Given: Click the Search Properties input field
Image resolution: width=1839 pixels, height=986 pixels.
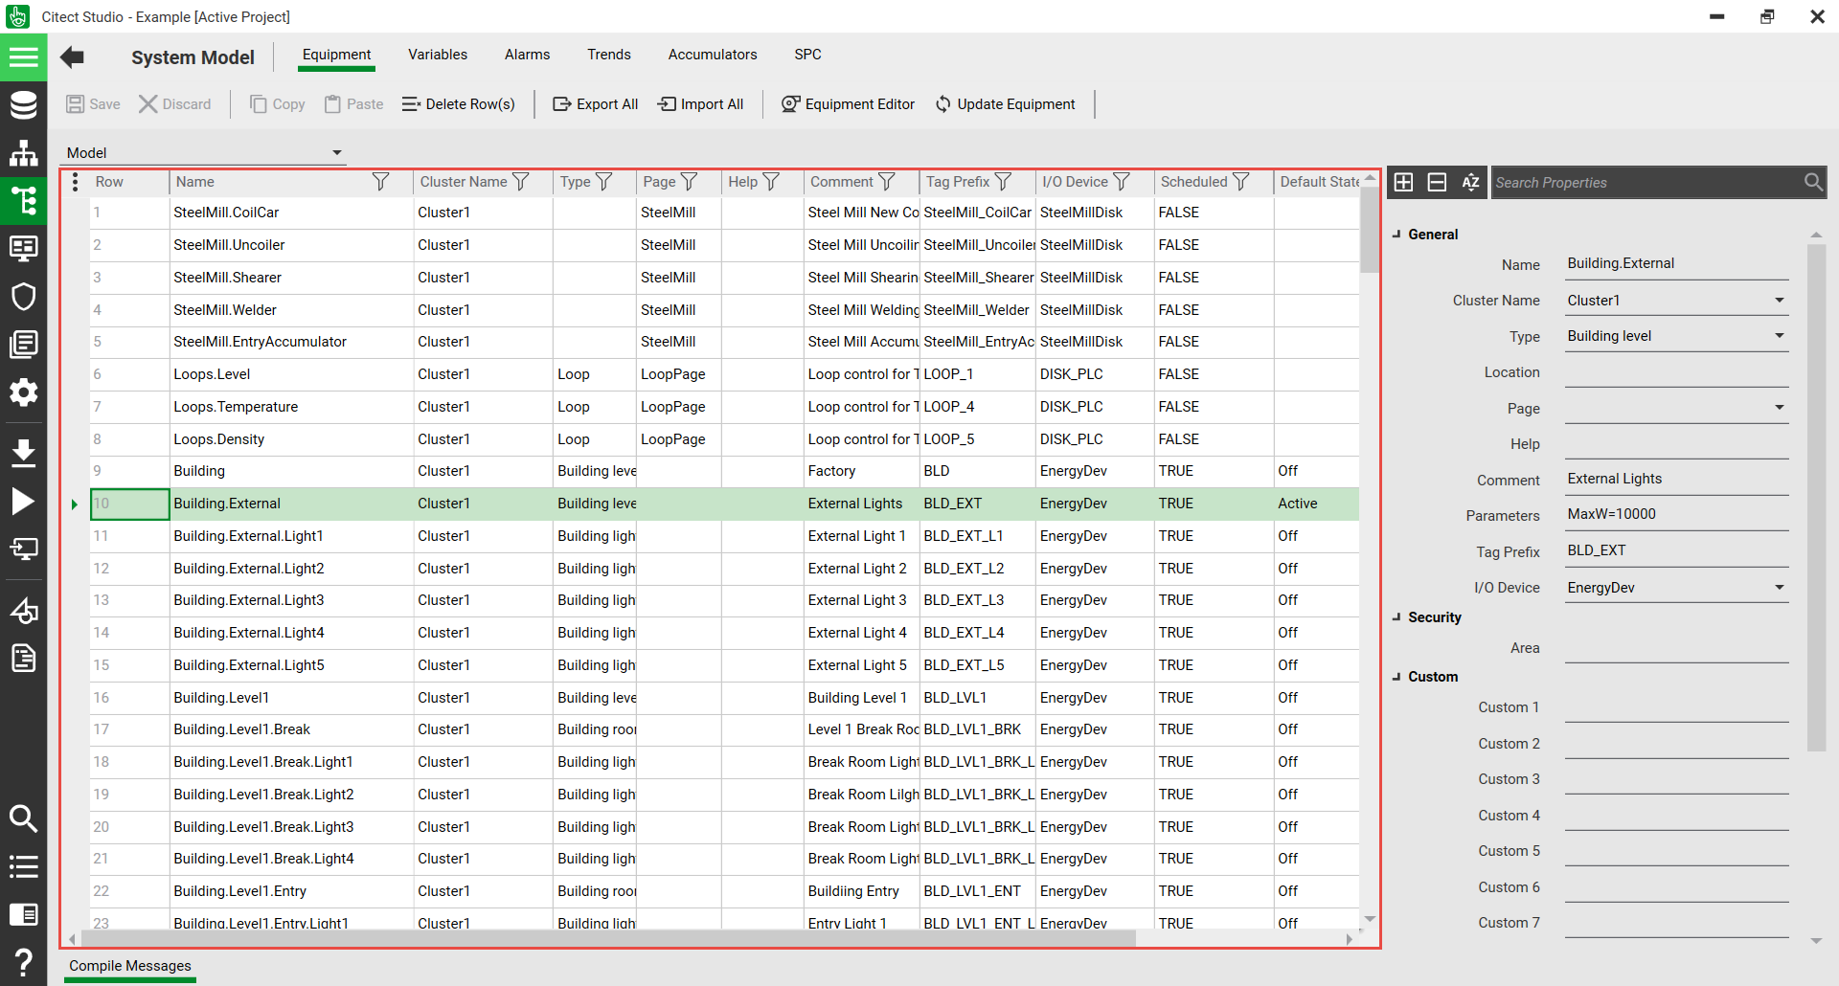Looking at the screenshot, I should coord(1646,183).
